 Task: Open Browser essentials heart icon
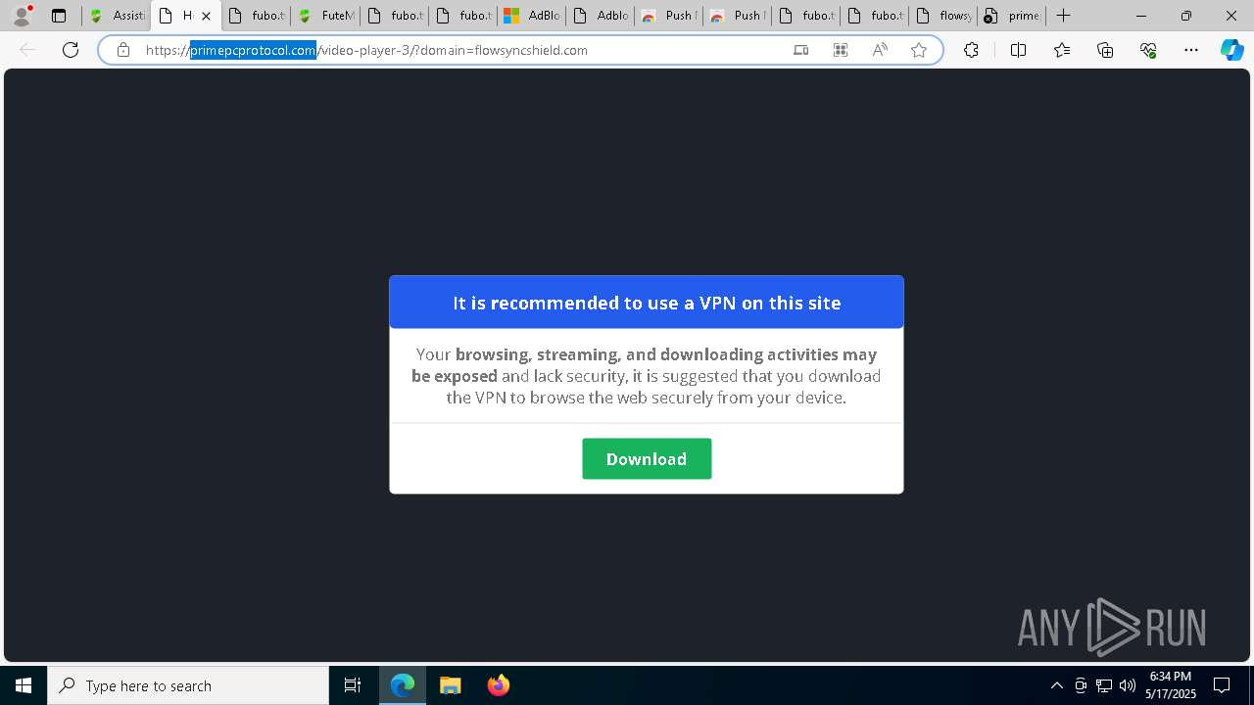[x=1148, y=50]
